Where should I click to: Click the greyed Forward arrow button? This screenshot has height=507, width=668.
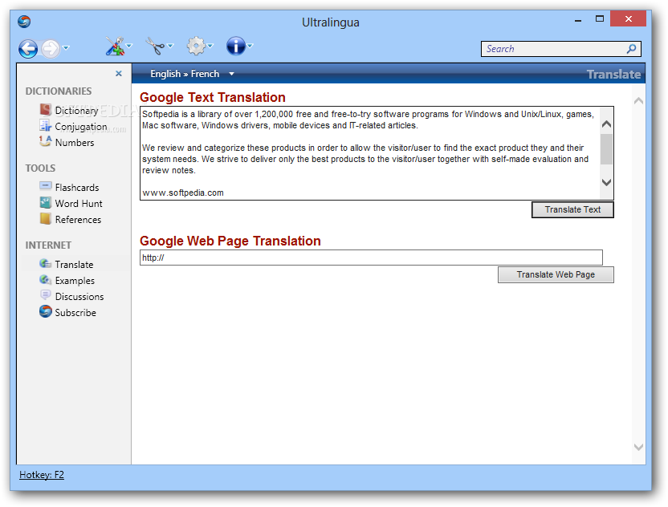point(51,48)
